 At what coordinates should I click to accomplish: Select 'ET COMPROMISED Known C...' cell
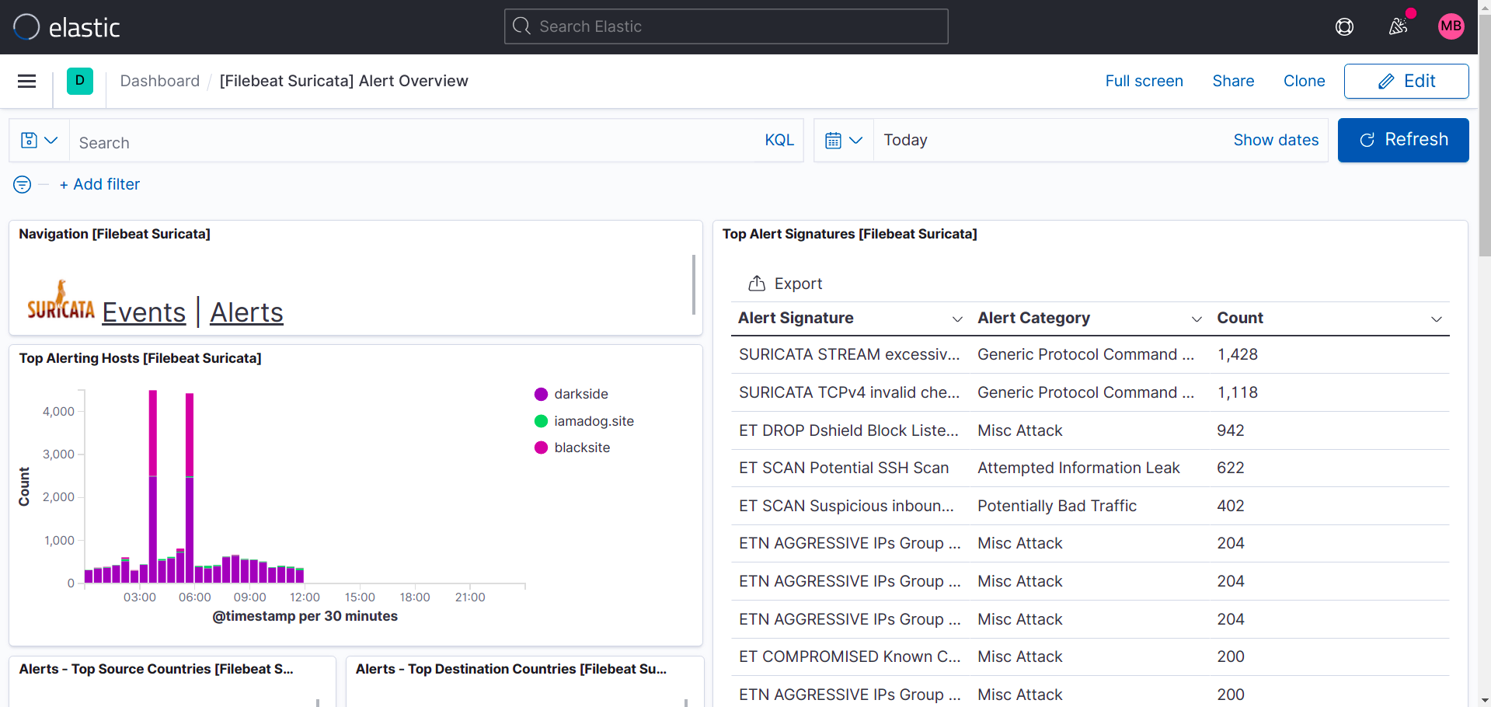click(849, 656)
